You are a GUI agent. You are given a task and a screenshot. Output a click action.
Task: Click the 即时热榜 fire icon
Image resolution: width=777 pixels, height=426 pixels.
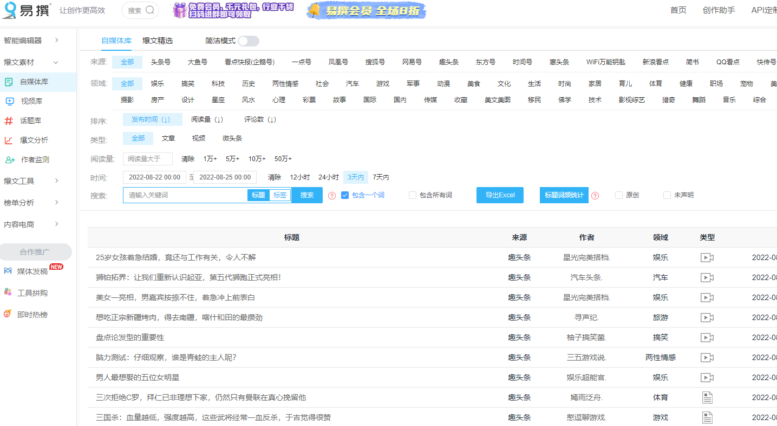[8, 314]
